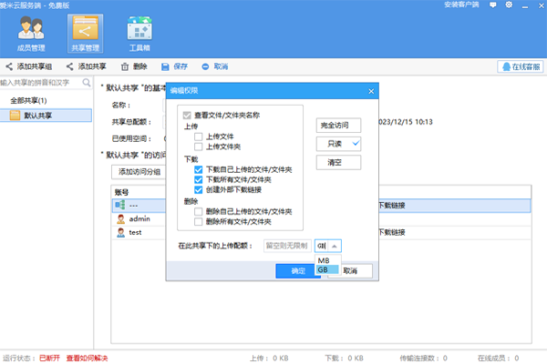Image resolution: width=547 pixels, height=364 pixels.
Task: Enable the 上传文件 checkbox
Action: tap(198, 136)
